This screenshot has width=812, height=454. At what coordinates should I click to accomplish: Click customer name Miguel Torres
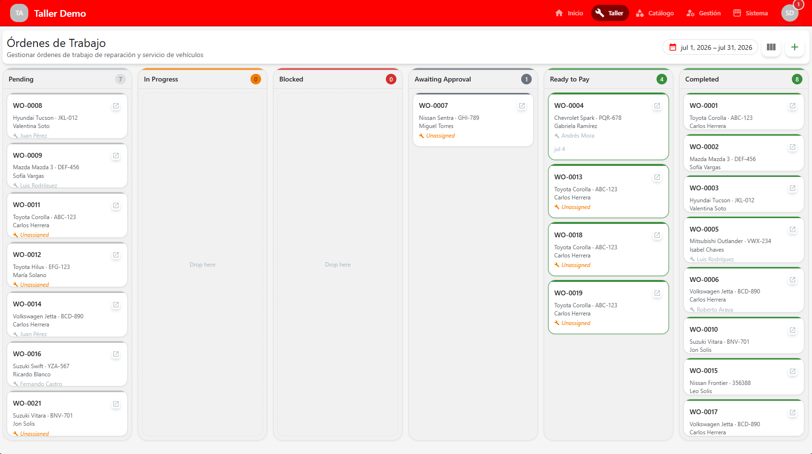click(x=436, y=126)
